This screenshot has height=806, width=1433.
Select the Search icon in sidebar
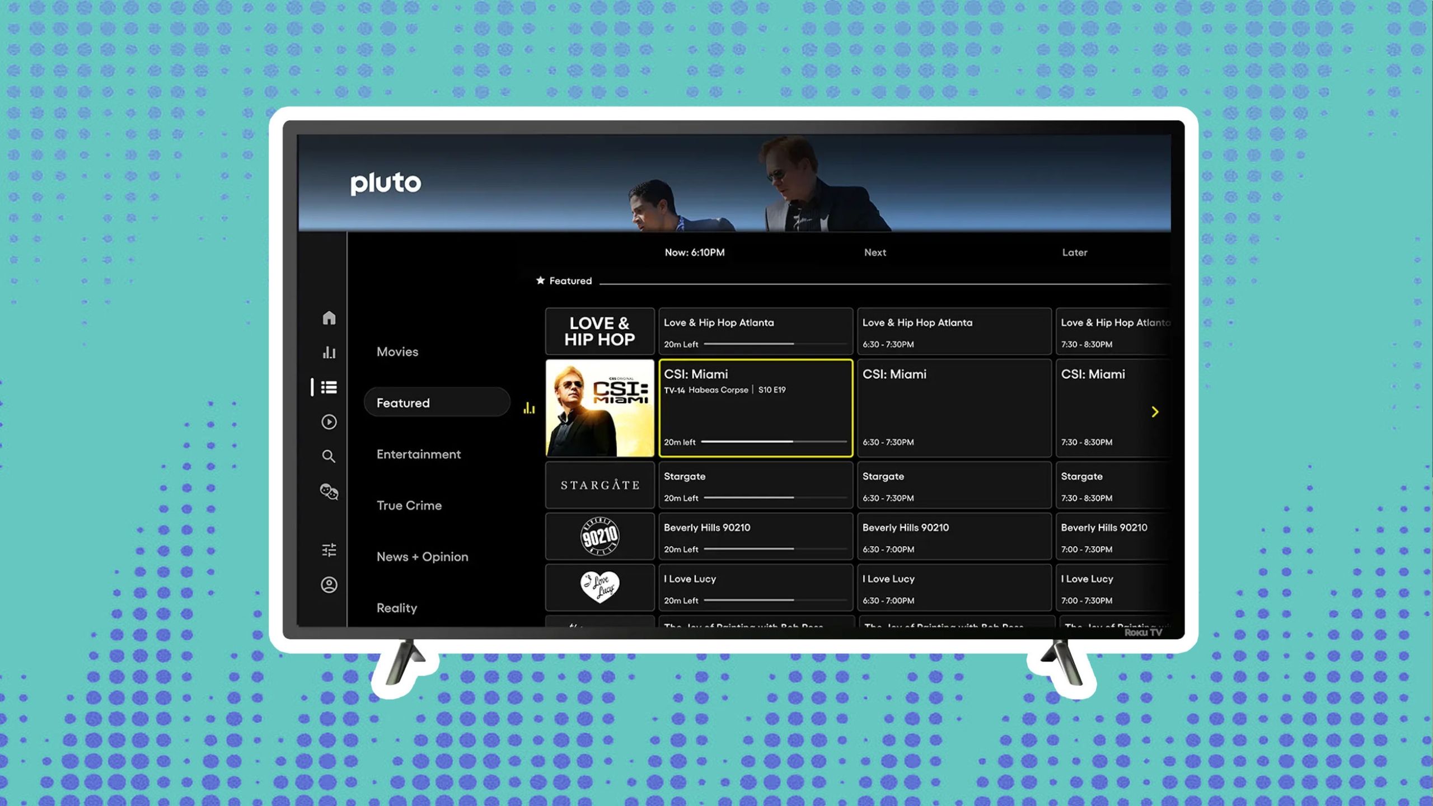pos(327,456)
